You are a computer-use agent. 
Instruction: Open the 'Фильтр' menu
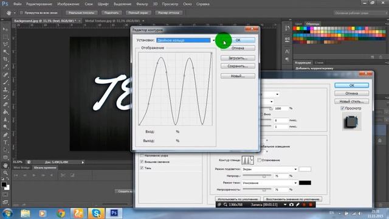(x=142, y=4)
